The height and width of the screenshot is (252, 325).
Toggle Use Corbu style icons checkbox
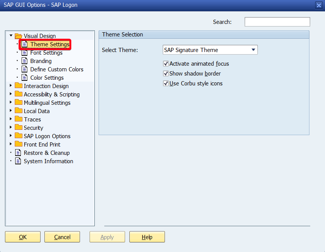(166, 83)
